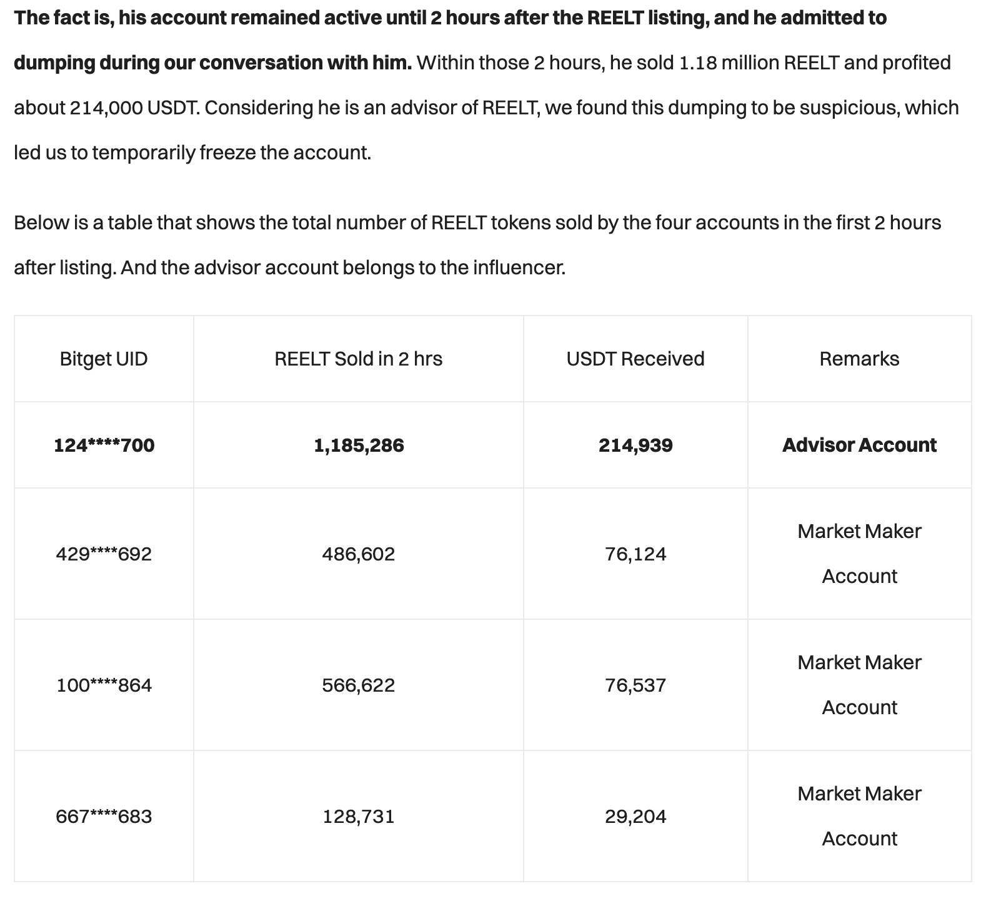Select the 128,731 REELT sold cell
This screenshot has height=901, width=991.
(x=359, y=816)
